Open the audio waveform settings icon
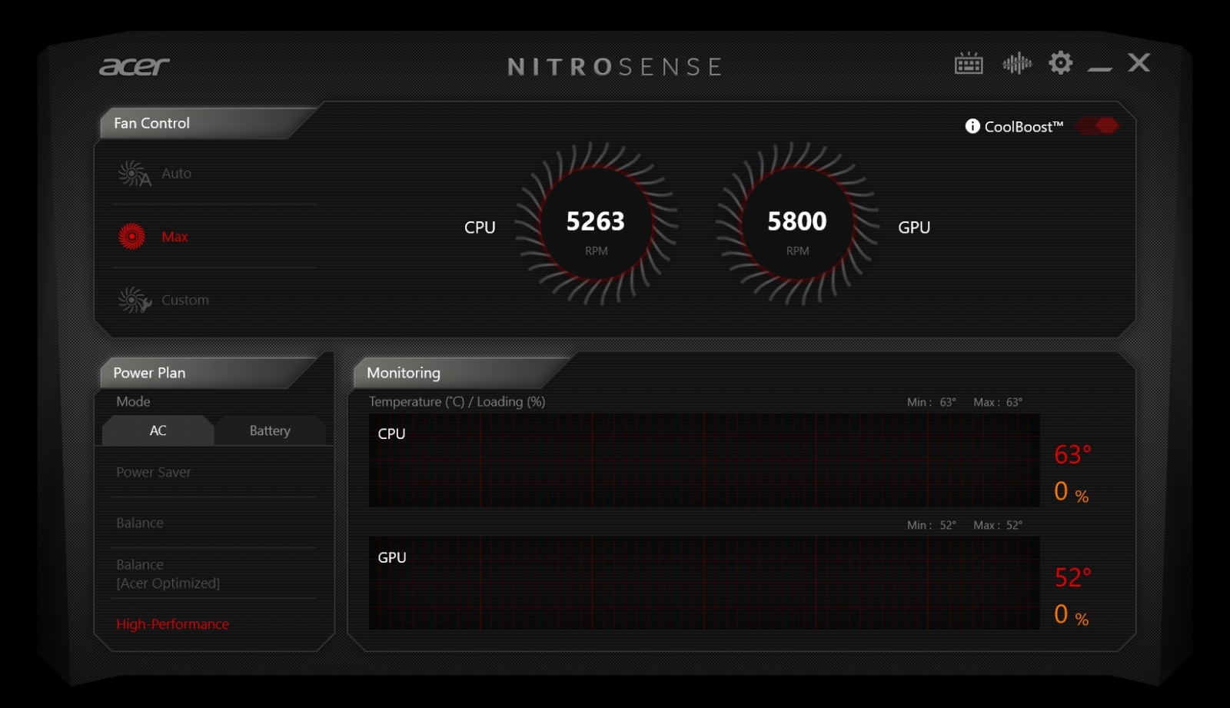Screen dimensions: 1230x708 coord(1016,64)
